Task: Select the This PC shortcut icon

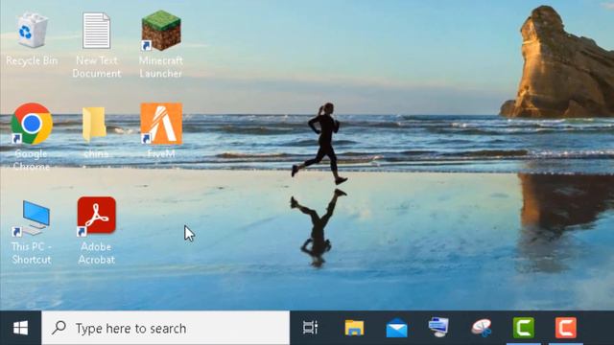Action: click(x=32, y=218)
